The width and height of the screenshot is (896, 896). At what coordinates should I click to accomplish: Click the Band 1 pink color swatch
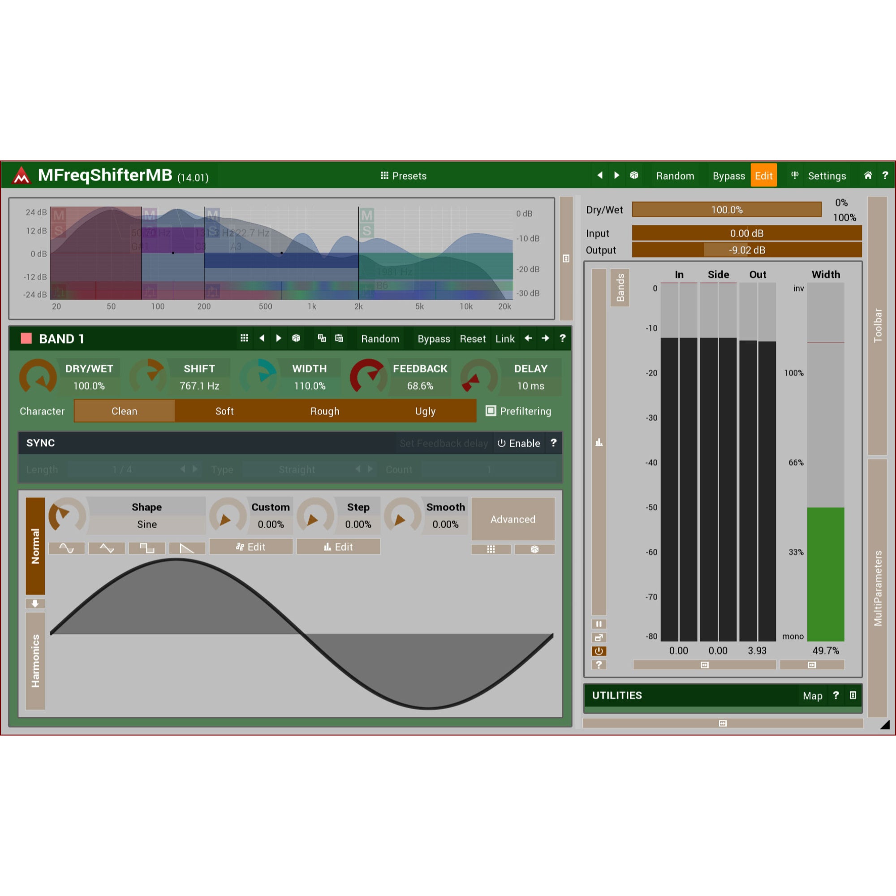(26, 339)
